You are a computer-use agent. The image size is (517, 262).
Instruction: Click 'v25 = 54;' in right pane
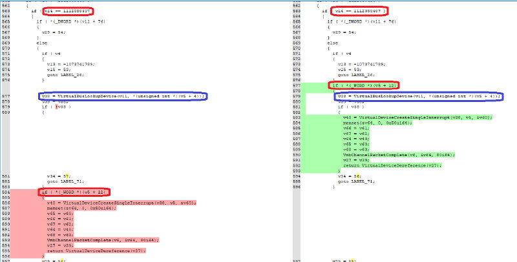(x=344, y=32)
